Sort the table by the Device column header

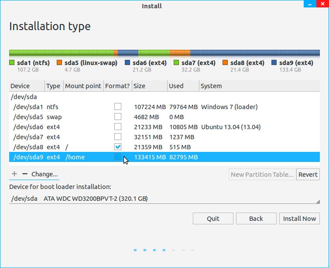click(26, 86)
